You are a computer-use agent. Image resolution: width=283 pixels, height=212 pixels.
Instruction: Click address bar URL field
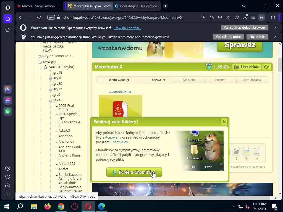[123, 17]
